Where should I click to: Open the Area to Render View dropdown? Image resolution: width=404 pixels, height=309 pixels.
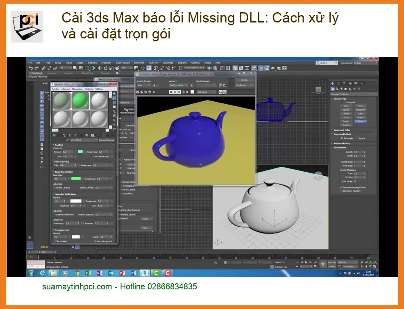[144, 85]
